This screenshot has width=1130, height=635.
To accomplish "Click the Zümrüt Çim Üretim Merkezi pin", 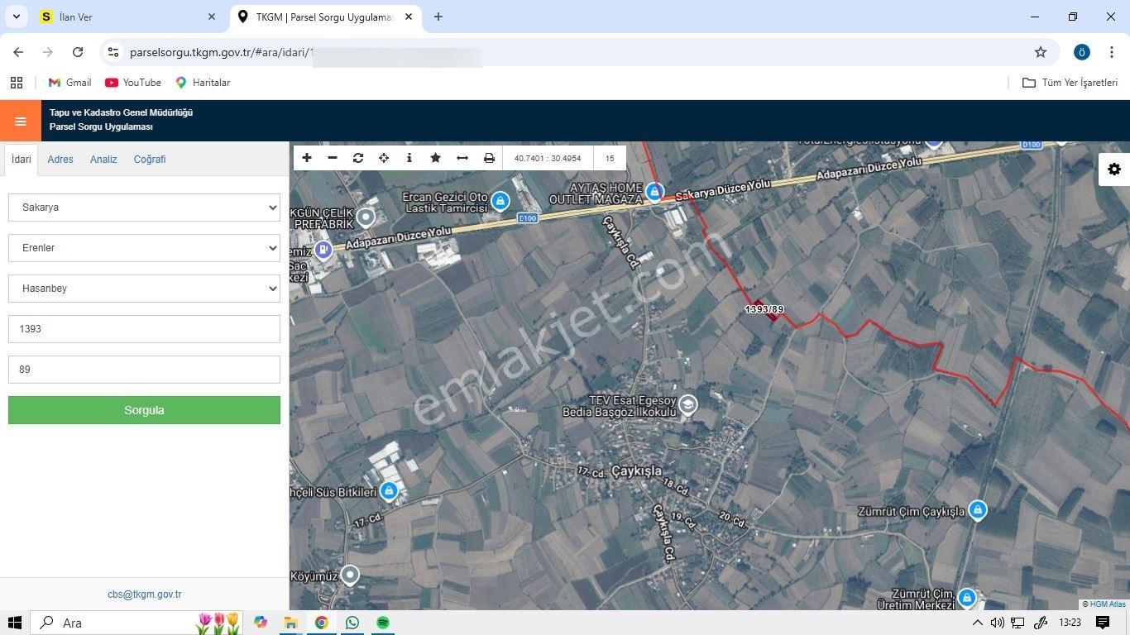I will [x=966, y=597].
